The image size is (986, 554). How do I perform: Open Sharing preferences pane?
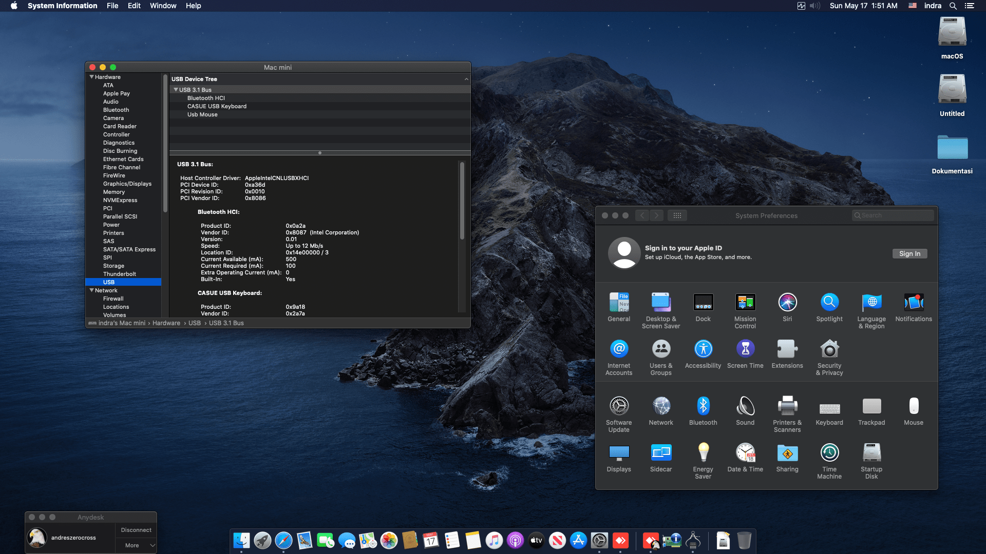[x=787, y=457]
